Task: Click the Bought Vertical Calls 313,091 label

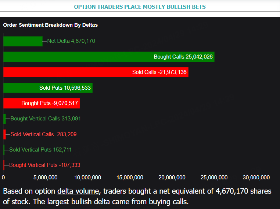Action: pyautogui.click(x=46, y=119)
